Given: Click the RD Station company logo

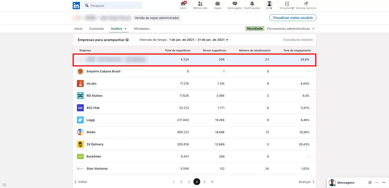Looking at the screenshot, I should [x=80, y=96].
